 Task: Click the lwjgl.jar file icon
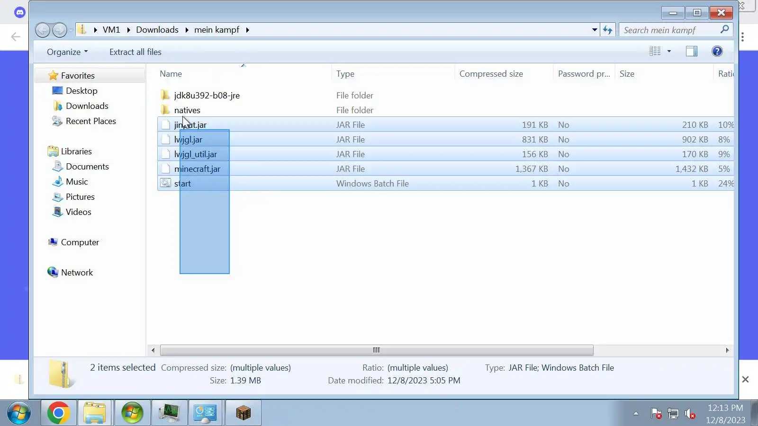tap(165, 139)
